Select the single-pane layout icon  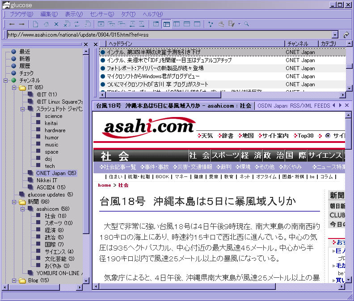[x=197, y=24]
